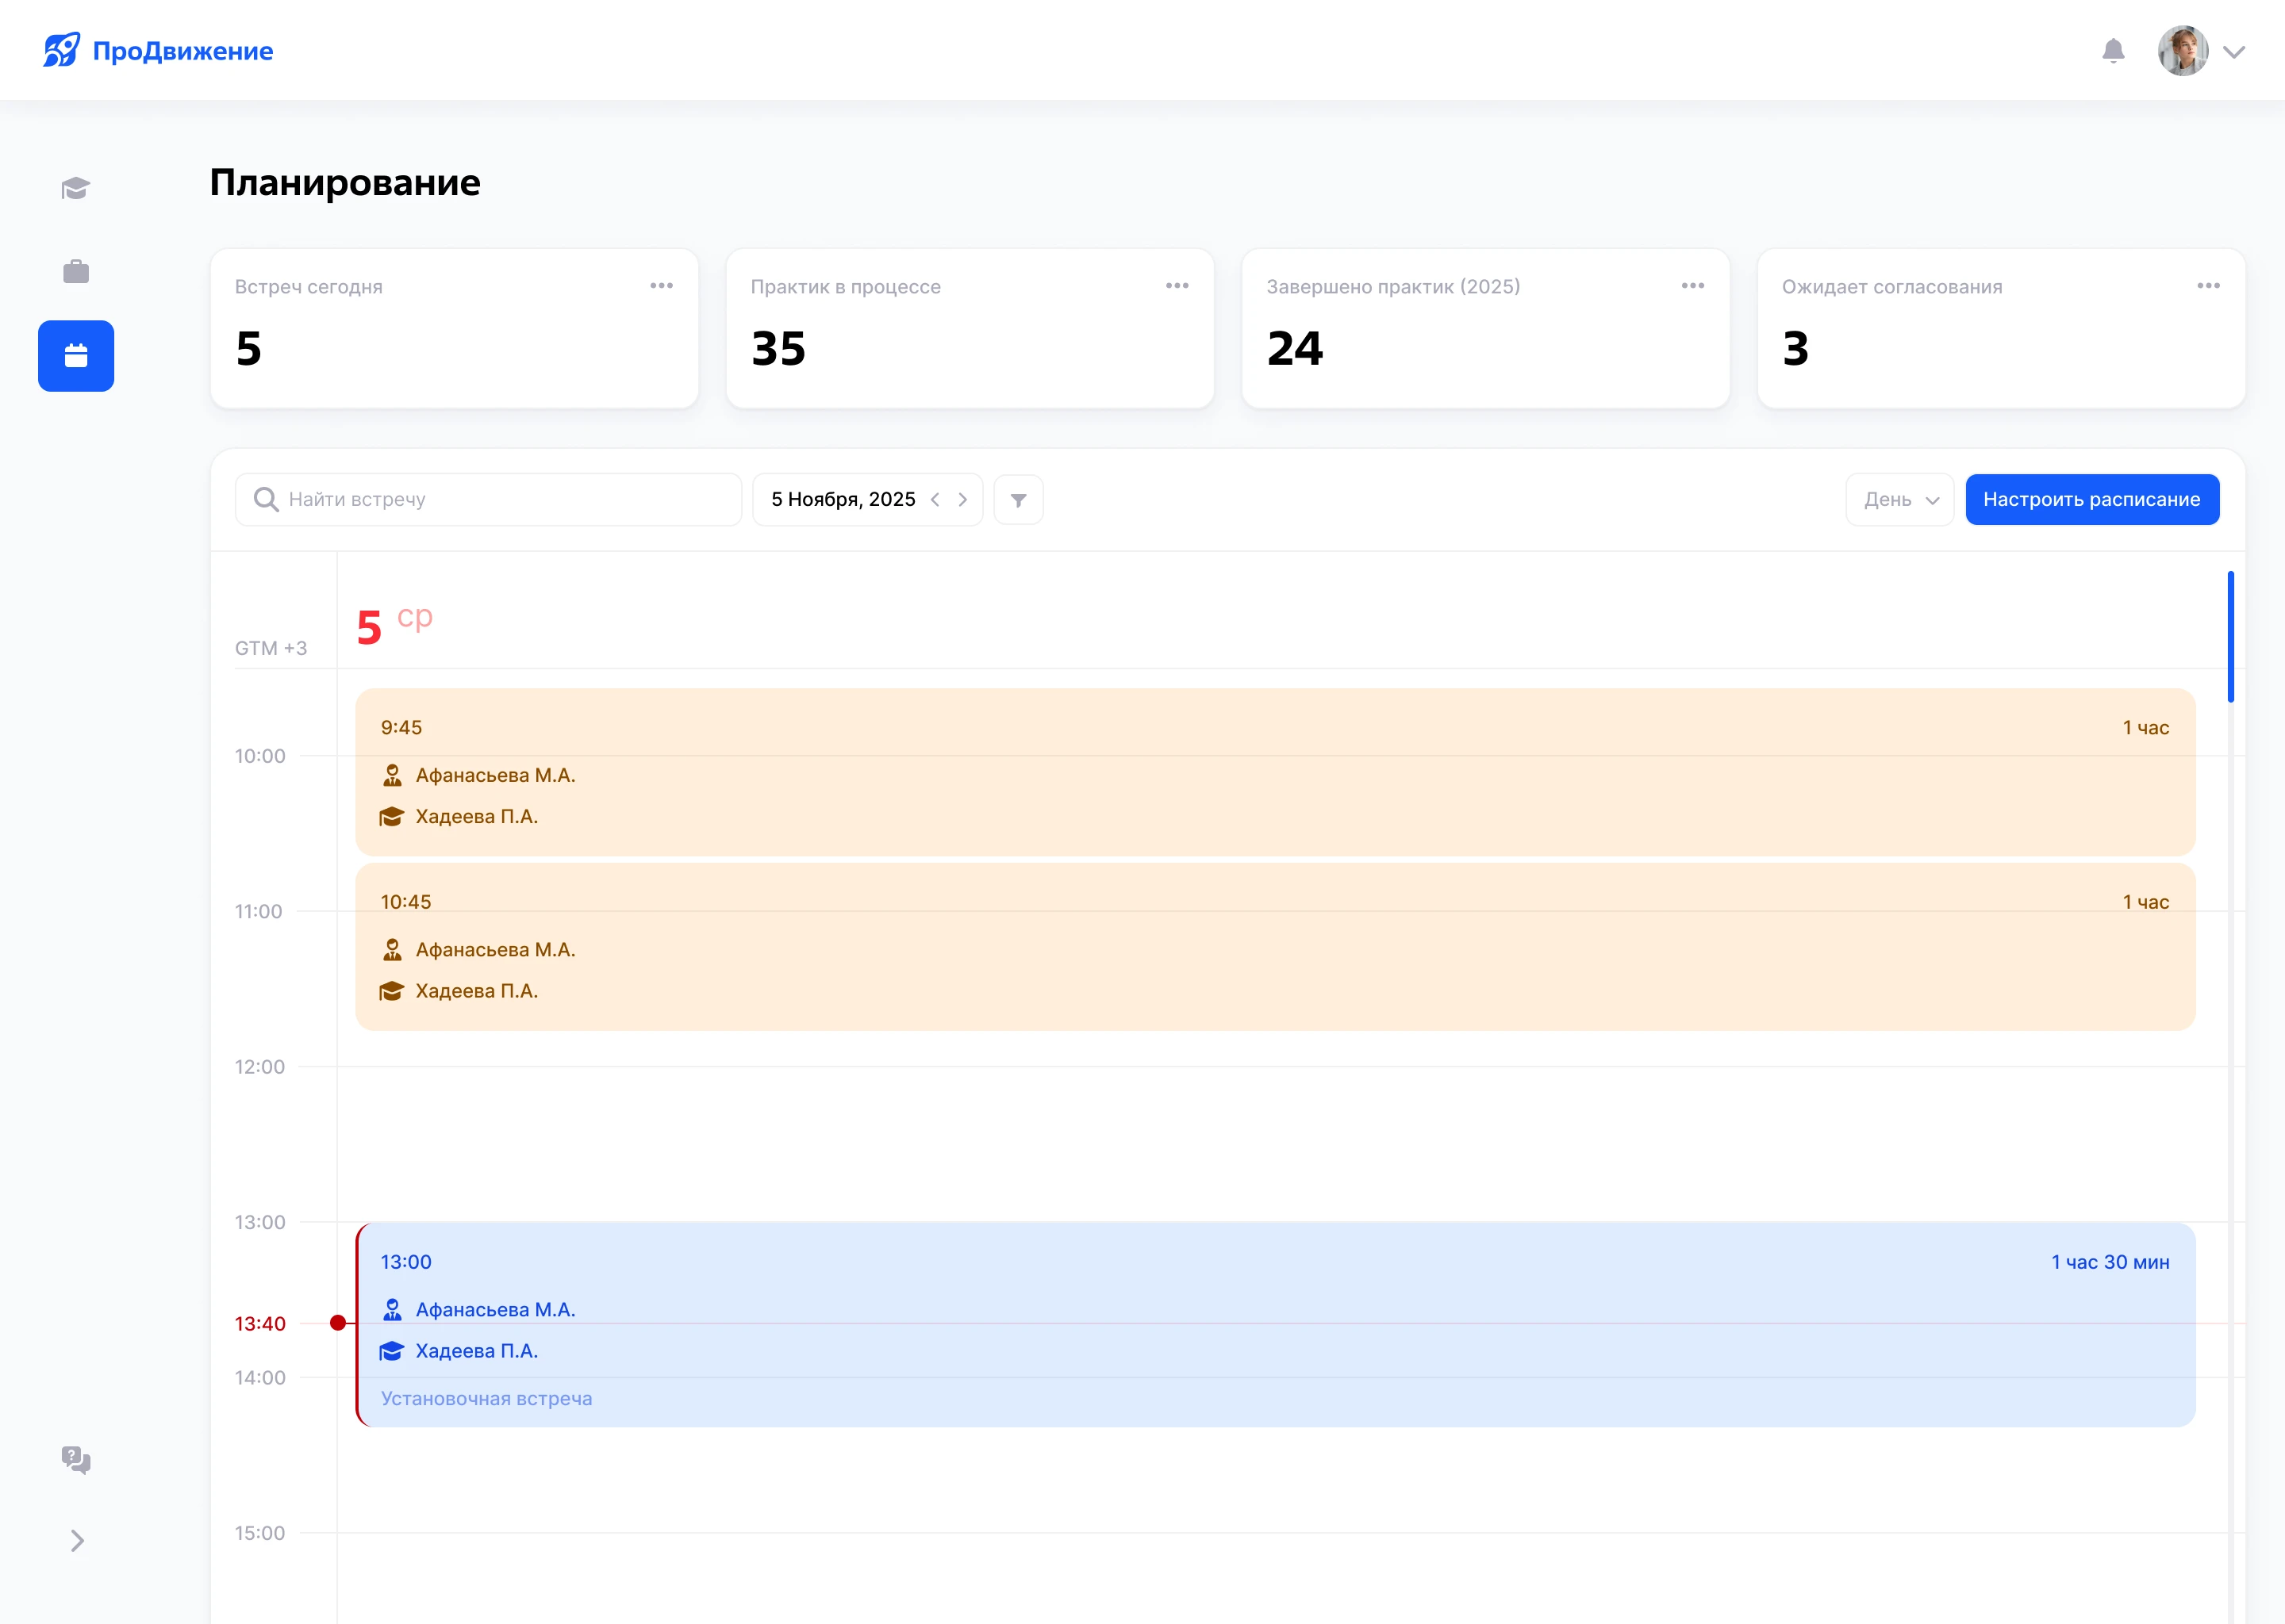Image resolution: width=2285 pixels, height=1624 pixels.
Task: Click the 15:00 time label
Action: pos(260,1533)
